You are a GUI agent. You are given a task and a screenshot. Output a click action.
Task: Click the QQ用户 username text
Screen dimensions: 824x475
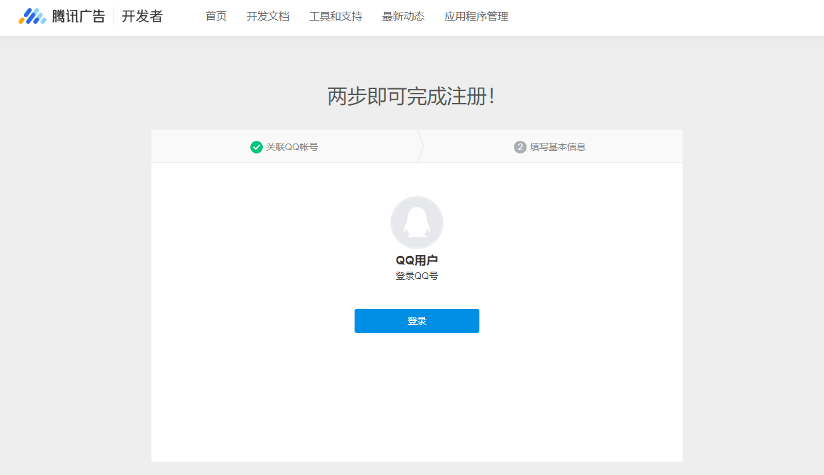417,259
